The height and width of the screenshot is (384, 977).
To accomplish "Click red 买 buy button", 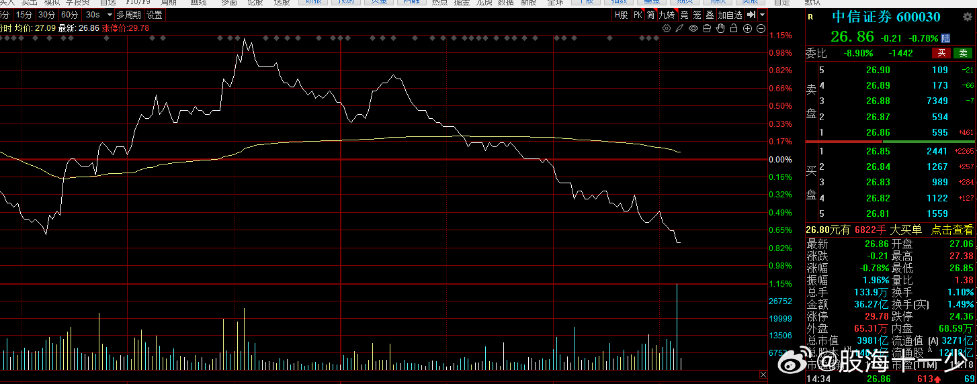I will point(941,53).
